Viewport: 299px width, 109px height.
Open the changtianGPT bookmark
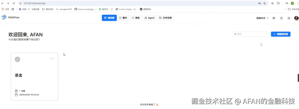[x=64, y=9]
